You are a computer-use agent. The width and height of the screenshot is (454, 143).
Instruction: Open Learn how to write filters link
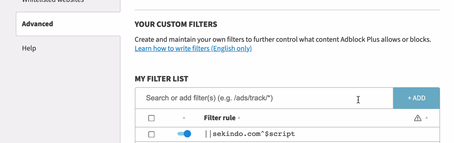click(193, 49)
